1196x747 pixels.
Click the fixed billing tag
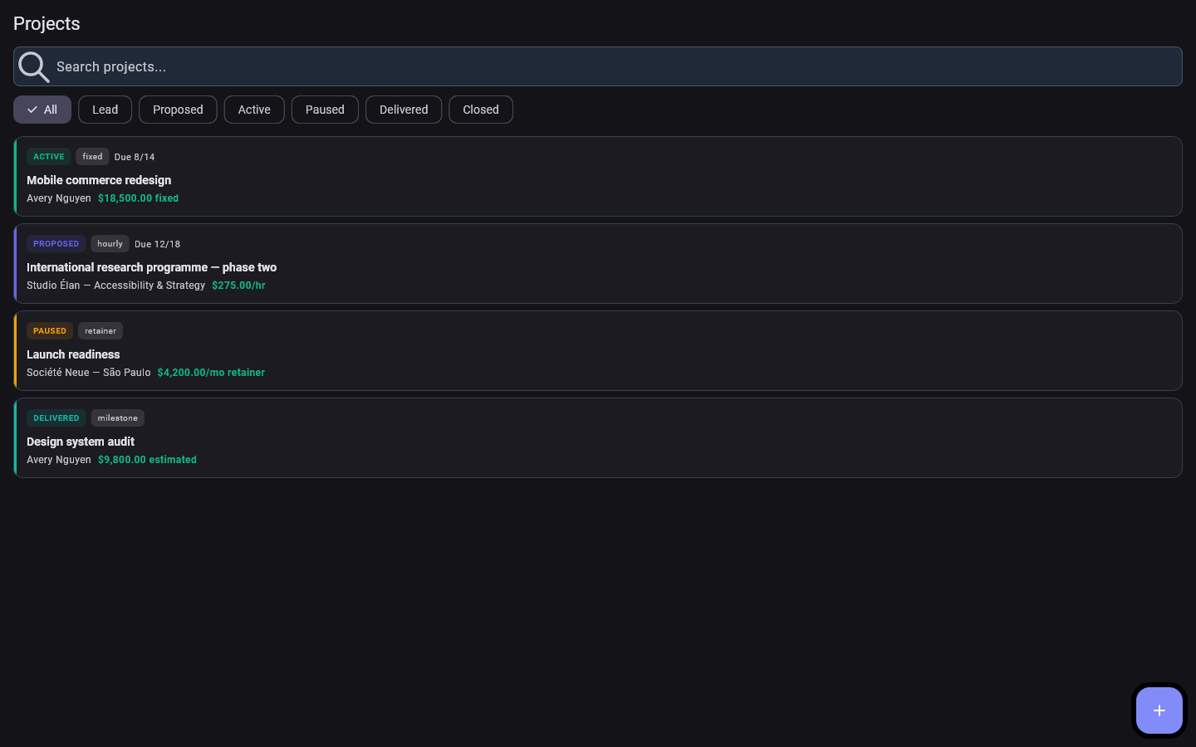pyautogui.click(x=92, y=157)
